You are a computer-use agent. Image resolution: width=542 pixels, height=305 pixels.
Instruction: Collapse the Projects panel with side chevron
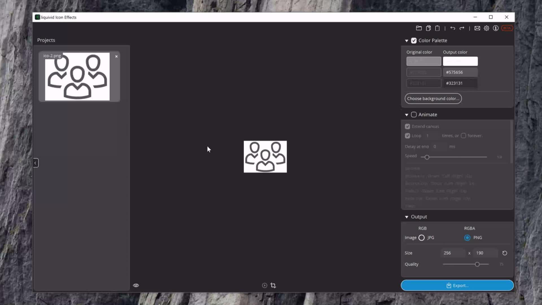pos(36,163)
